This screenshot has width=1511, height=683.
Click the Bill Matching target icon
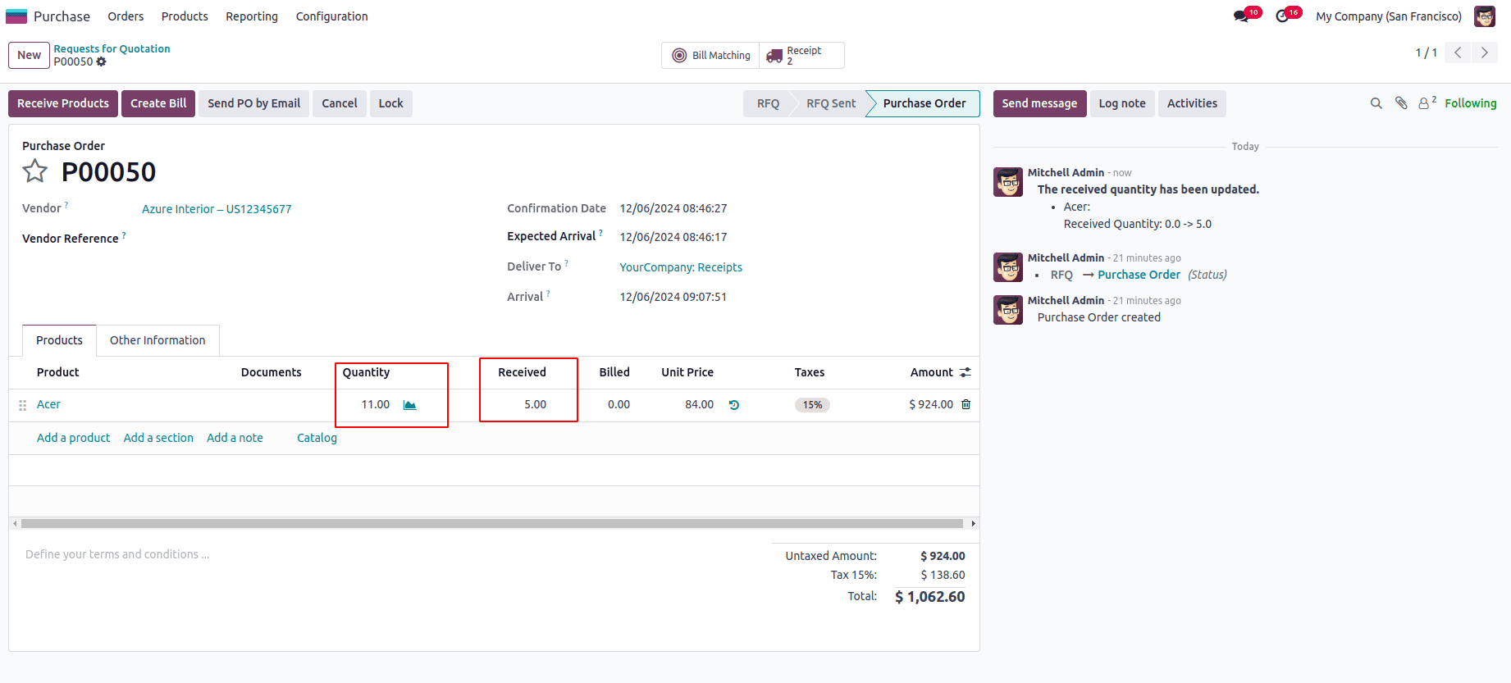[x=679, y=56]
